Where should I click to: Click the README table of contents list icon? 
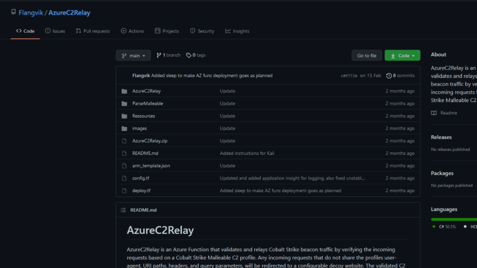[x=123, y=210]
